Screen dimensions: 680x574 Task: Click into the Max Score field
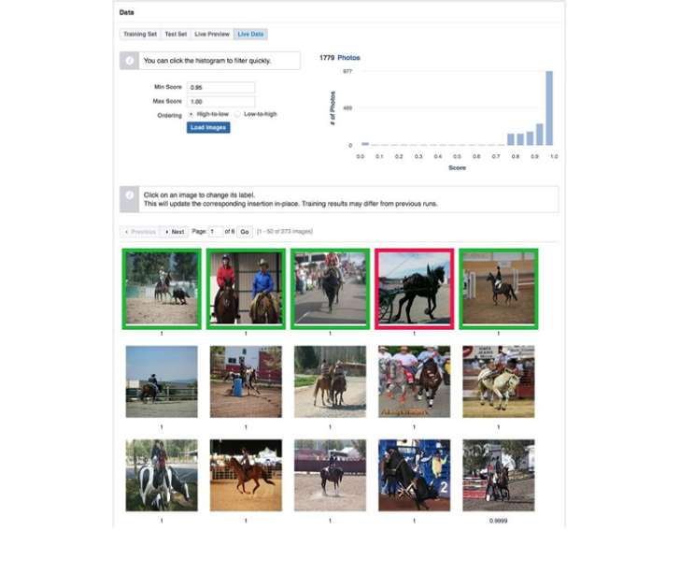(220, 101)
